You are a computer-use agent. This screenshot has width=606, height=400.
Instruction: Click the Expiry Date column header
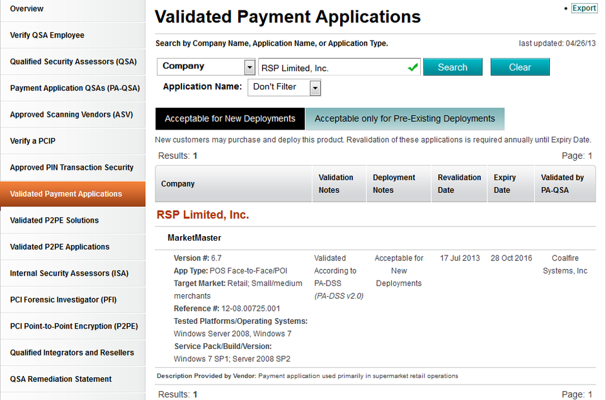(x=505, y=184)
